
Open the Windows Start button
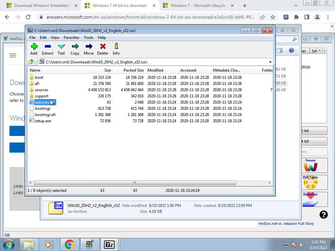pyautogui.click(x=9, y=244)
